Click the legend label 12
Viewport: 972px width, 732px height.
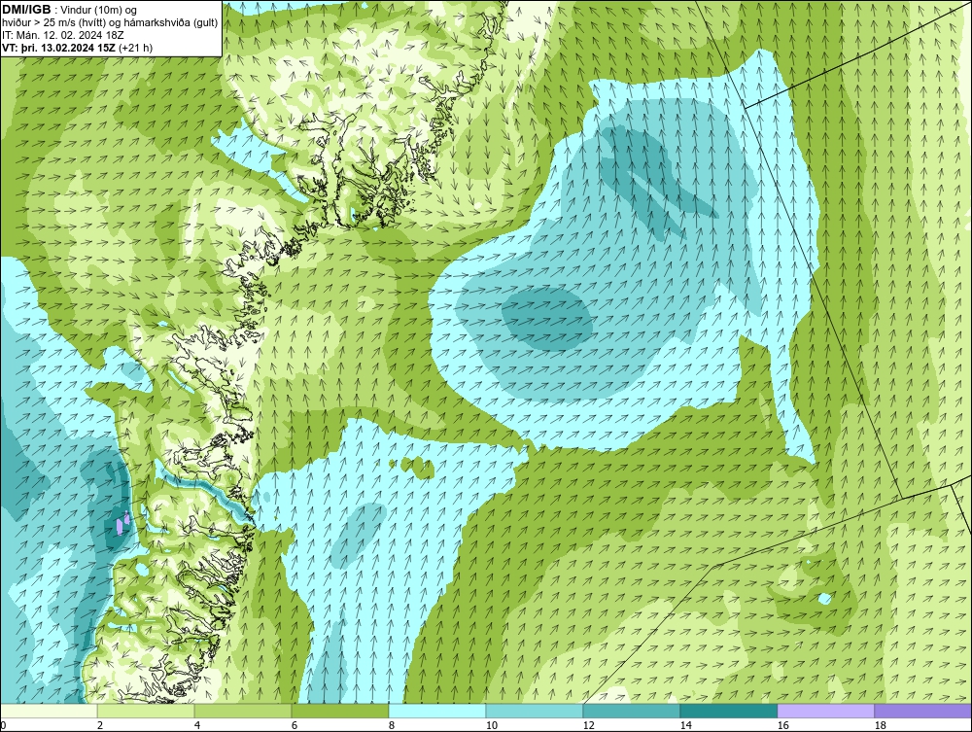(589, 725)
